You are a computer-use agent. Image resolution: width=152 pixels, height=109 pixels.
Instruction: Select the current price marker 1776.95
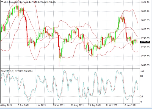[145, 42]
